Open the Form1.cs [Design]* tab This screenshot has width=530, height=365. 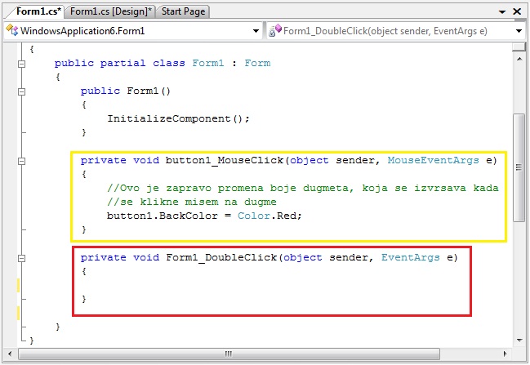[x=110, y=11]
